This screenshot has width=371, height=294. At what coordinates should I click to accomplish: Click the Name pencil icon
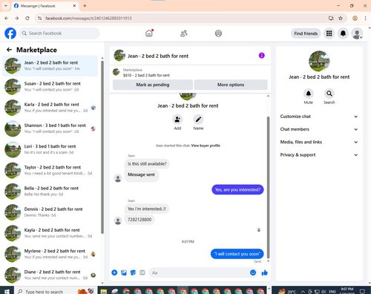pos(198,120)
